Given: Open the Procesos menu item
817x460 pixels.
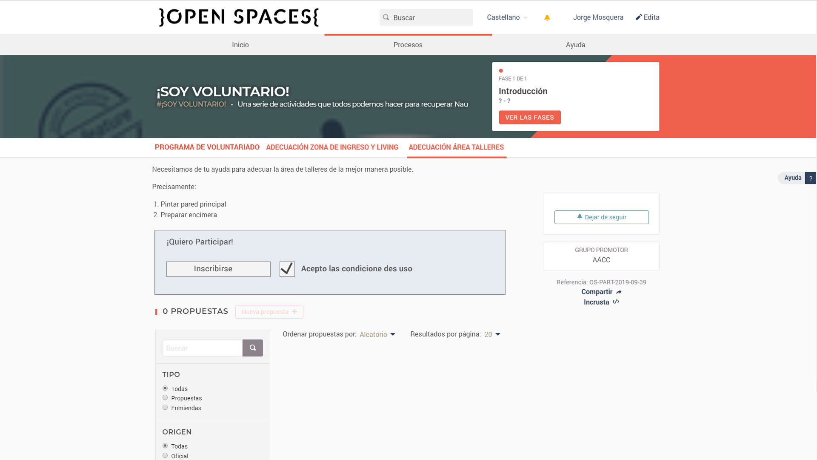Looking at the screenshot, I should click(408, 45).
